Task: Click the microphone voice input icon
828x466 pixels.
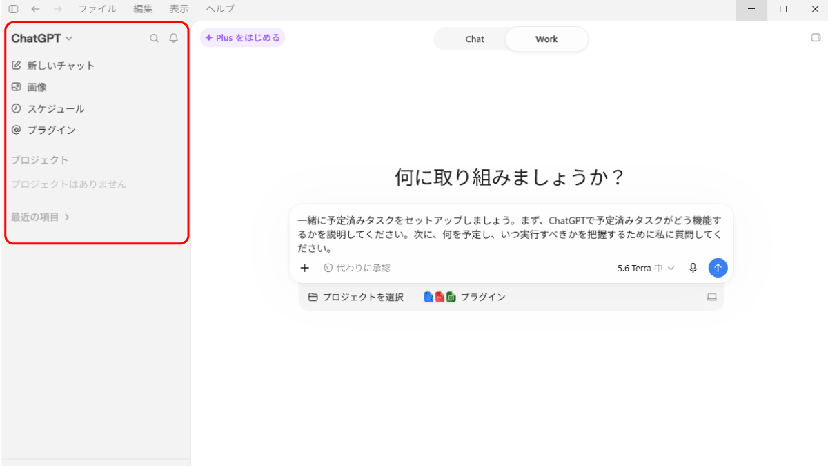Action: pyautogui.click(x=693, y=268)
